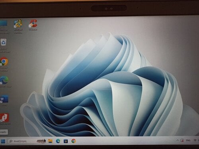Open File Explorer from the taskbar

pyautogui.click(x=50, y=141)
